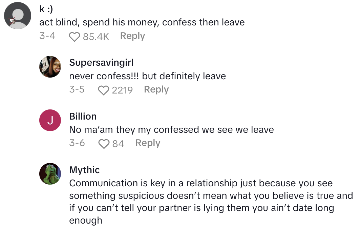The width and height of the screenshot is (361, 229).
Task: Click the 'never confess!!!' comment text
Action: click(147, 76)
